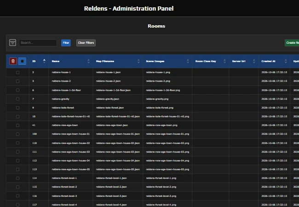Sort by Created At sort arrows

click(x=286, y=61)
